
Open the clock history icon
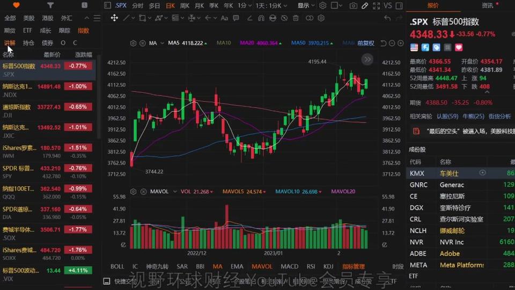(84, 5)
